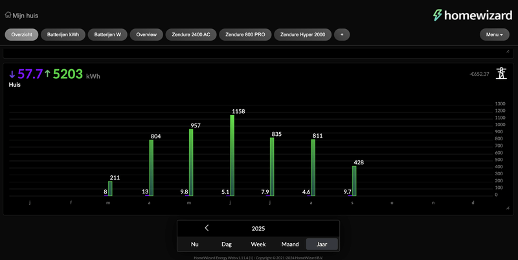Select the Dag period view
The width and height of the screenshot is (518, 260).
(x=227, y=244)
